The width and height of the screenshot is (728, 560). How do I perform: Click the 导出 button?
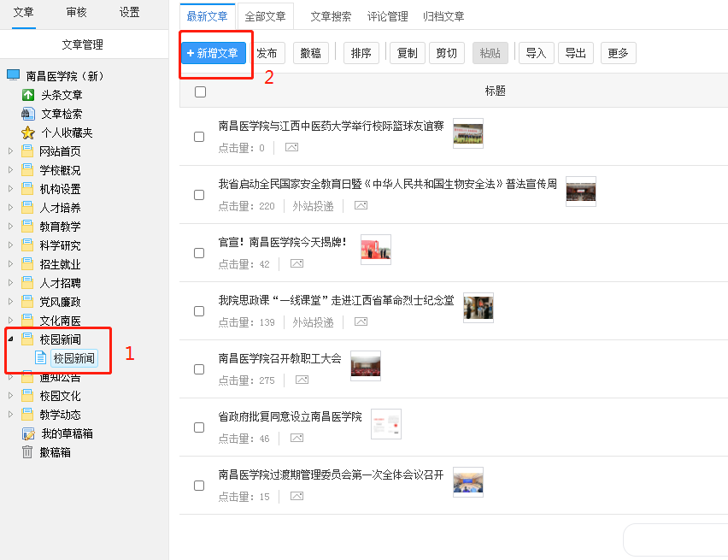click(x=575, y=53)
